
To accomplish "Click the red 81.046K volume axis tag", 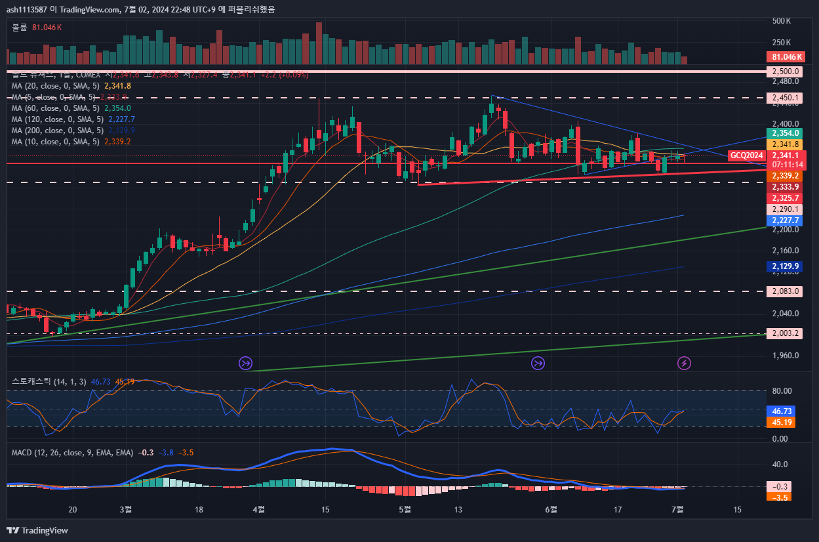I will [786, 57].
